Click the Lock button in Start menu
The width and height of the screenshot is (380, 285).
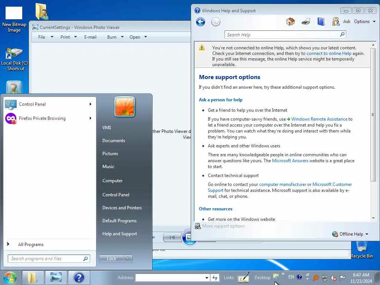(111, 259)
